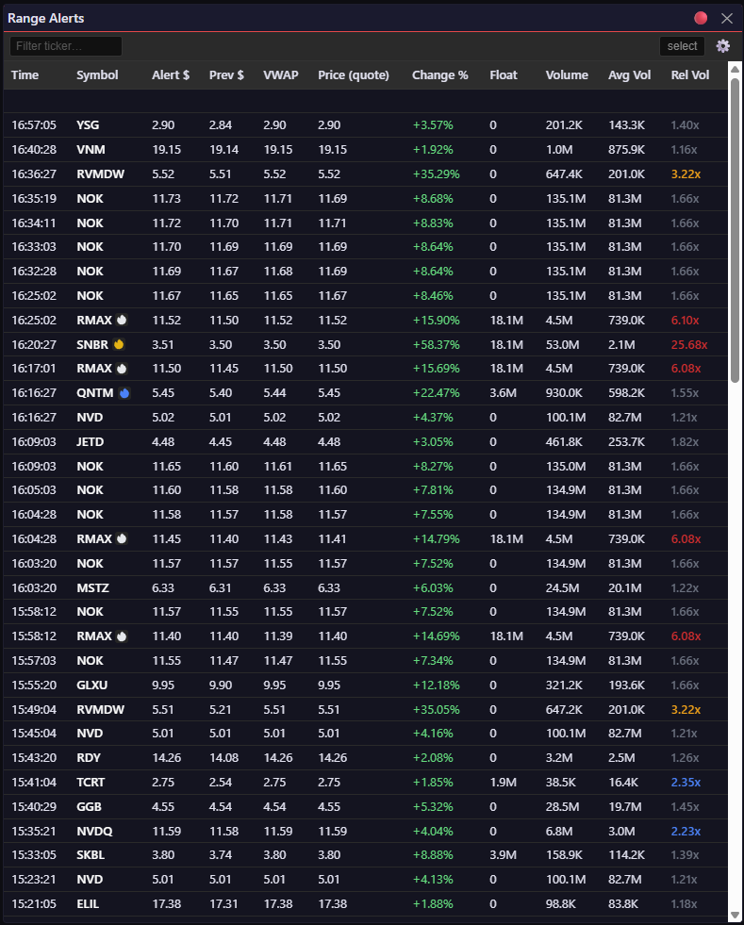Viewport: 744px width, 925px height.
Task: Click the Volume column header
Action: [566, 75]
